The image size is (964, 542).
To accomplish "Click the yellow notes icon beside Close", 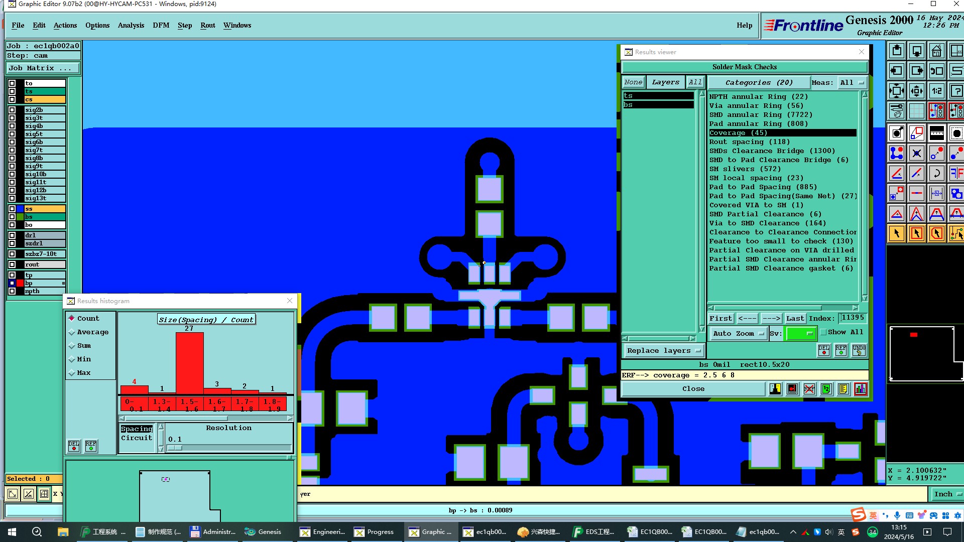I will tap(843, 389).
